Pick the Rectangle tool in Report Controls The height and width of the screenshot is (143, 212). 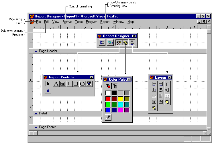(x=76, y=84)
